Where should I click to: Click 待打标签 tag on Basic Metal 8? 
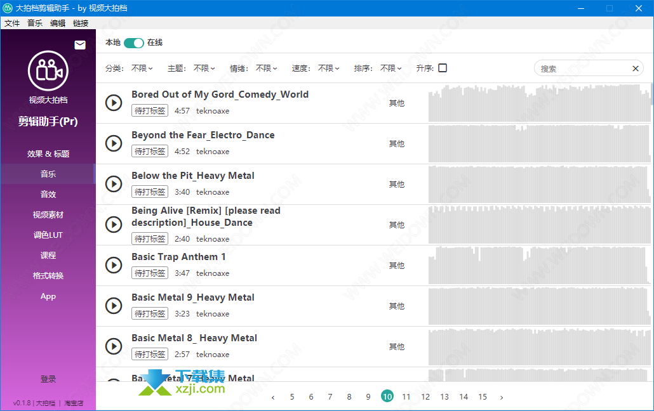(150, 355)
